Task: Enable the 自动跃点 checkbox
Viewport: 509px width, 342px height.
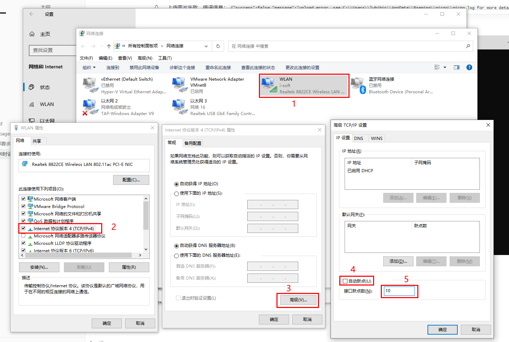Action: tap(345, 281)
